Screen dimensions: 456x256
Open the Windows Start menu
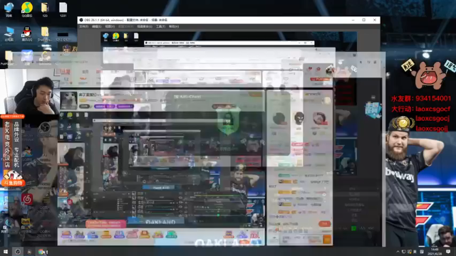click(x=6, y=252)
